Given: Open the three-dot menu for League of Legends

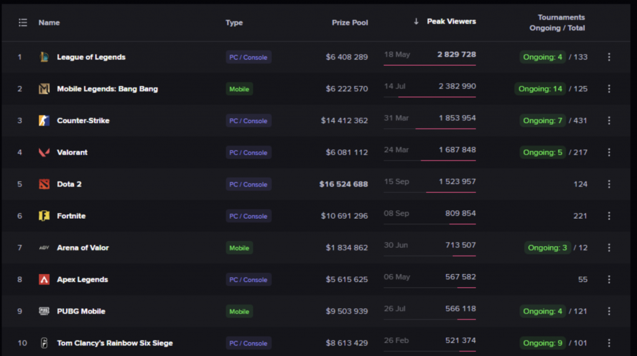Looking at the screenshot, I should coord(609,57).
